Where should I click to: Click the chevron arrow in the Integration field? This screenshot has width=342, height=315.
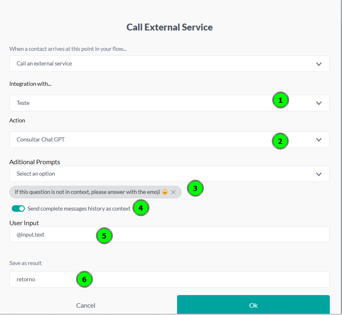click(319, 103)
